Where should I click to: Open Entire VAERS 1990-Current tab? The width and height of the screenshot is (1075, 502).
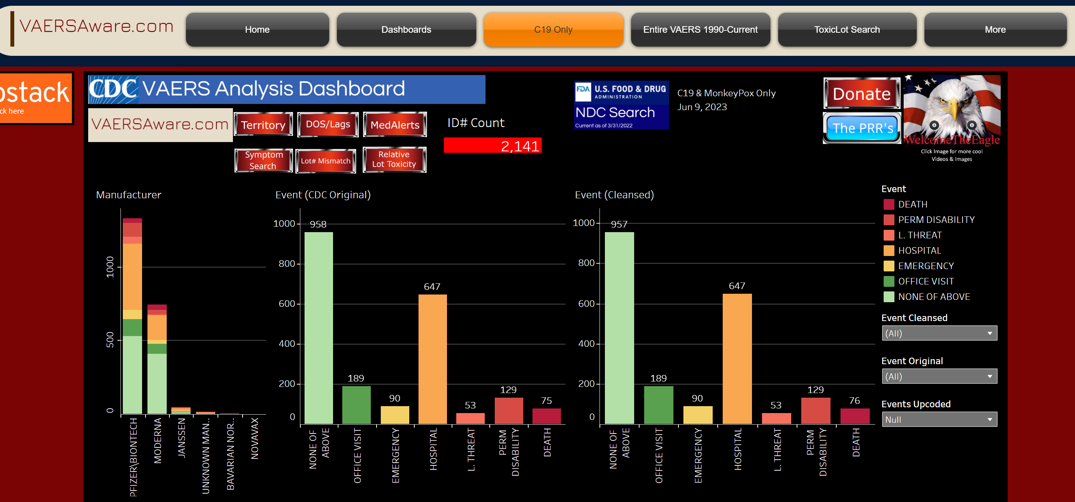700,30
